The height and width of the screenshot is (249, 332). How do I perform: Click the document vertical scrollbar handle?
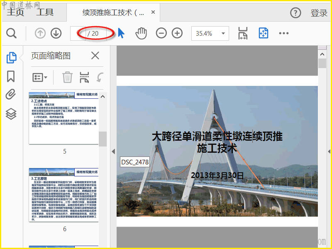click(x=322, y=63)
